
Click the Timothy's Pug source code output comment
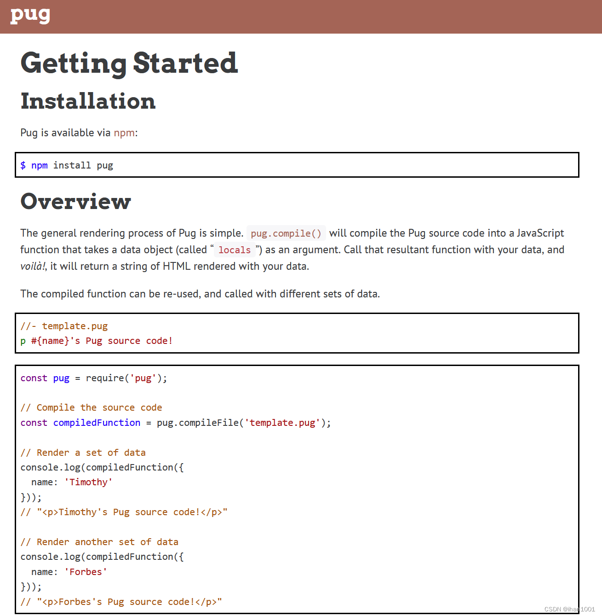(124, 512)
